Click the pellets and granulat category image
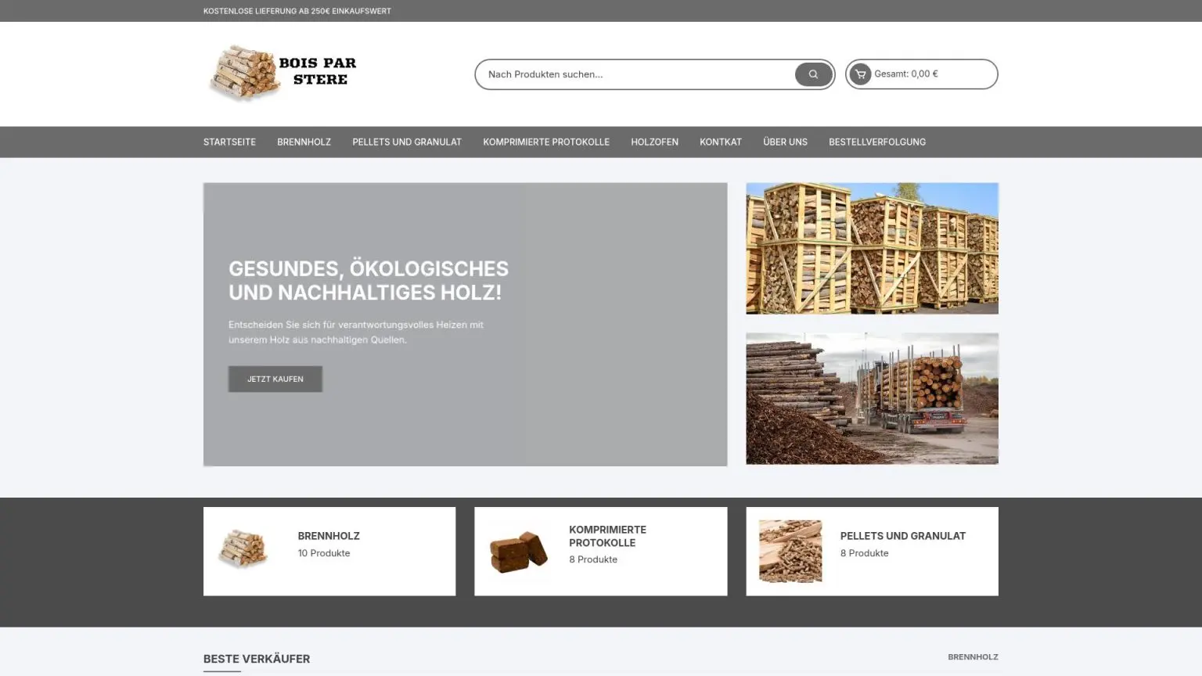This screenshot has height=676, width=1202. (790, 552)
